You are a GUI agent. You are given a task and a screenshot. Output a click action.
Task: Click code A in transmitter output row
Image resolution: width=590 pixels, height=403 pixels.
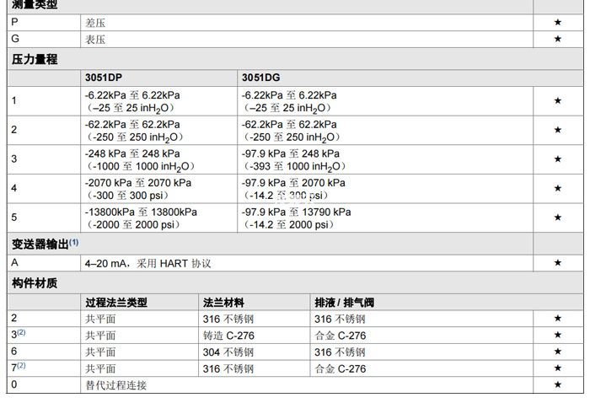[14, 262]
